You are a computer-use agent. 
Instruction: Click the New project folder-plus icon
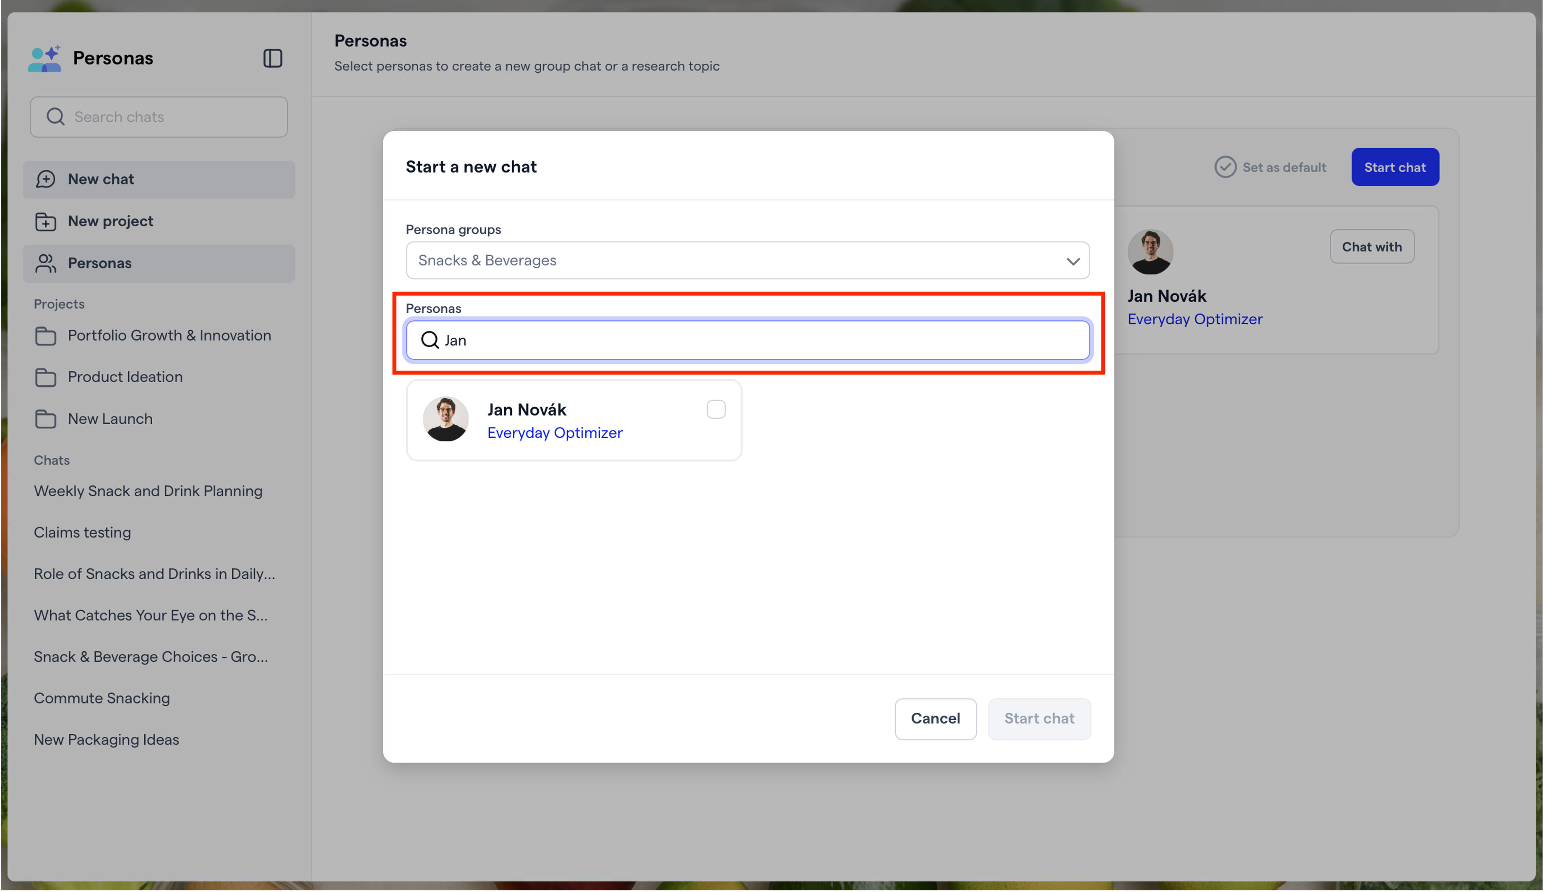tap(46, 221)
